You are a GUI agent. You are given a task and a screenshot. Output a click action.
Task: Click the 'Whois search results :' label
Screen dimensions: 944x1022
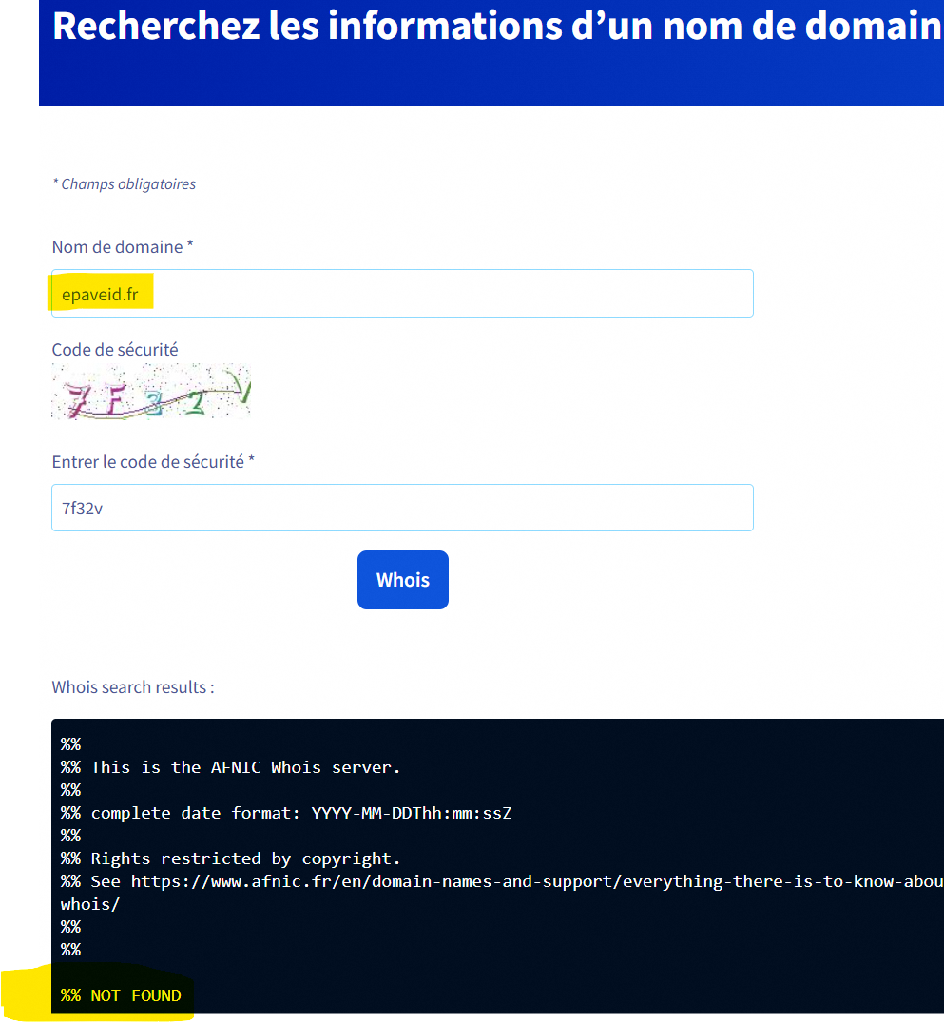click(133, 687)
